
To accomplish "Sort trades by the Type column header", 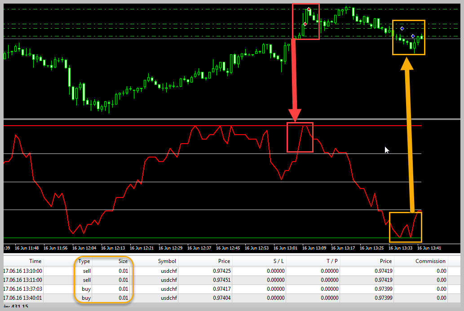I will (84, 261).
